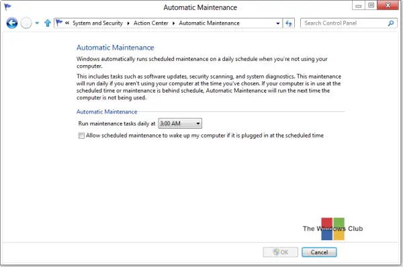Open the address bar history dropdown
The width and height of the screenshot is (403, 267).
coord(278,23)
